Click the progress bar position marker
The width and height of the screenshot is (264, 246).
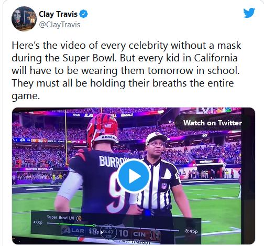[x=94, y=226]
